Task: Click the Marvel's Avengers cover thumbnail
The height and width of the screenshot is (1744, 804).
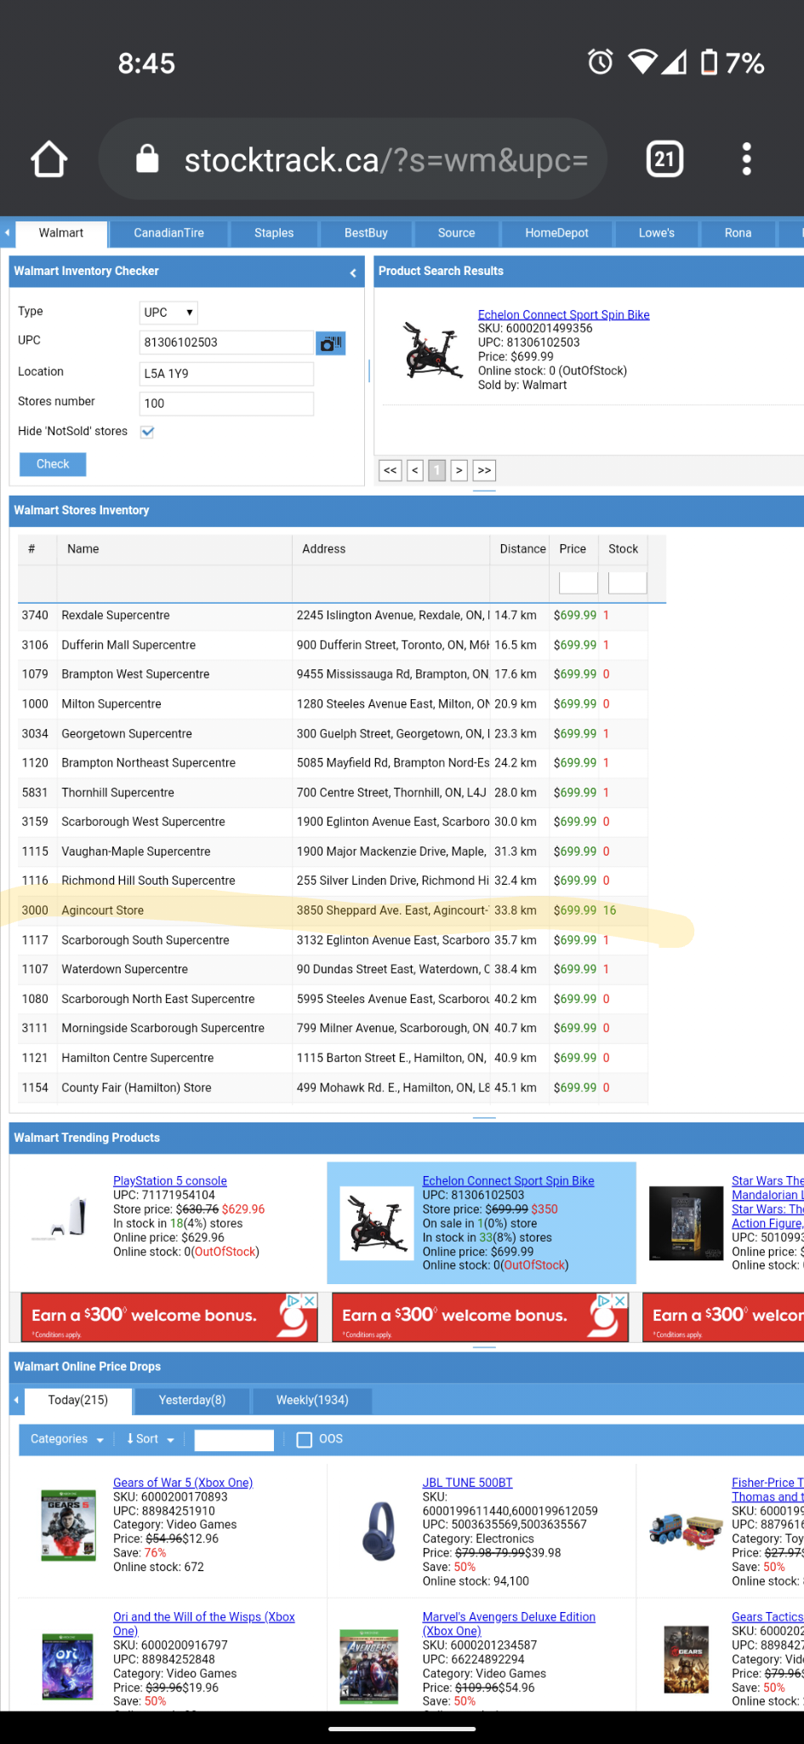Action: point(368,1667)
